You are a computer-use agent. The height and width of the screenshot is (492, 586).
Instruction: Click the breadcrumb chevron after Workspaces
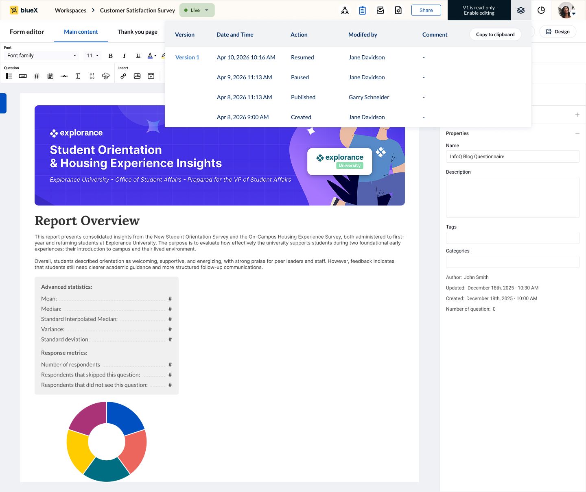point(93,10)
